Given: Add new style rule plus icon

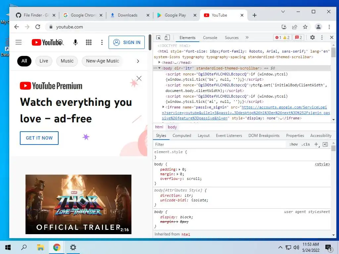Looking at the screenshot, I should click(316, 144).
